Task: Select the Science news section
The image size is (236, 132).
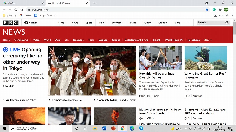Action: pos(103,40)
